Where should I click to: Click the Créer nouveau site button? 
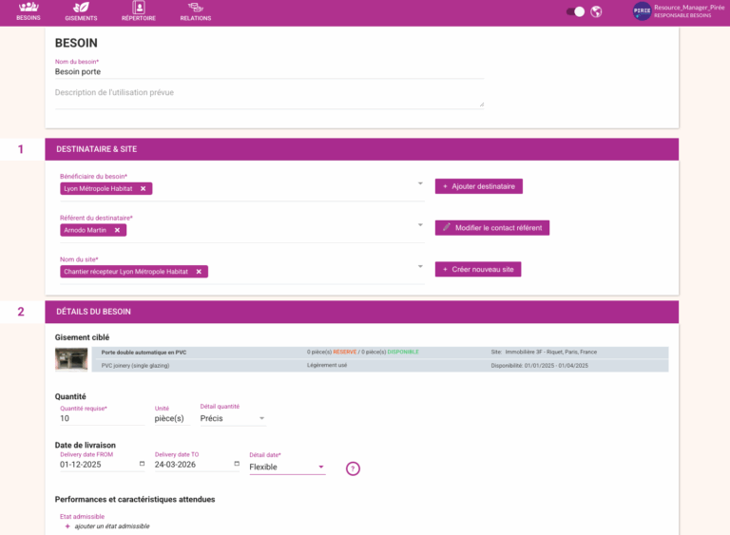point(477,269)
